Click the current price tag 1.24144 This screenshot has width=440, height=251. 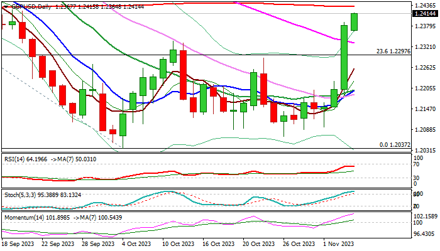(x=426, y=13)
